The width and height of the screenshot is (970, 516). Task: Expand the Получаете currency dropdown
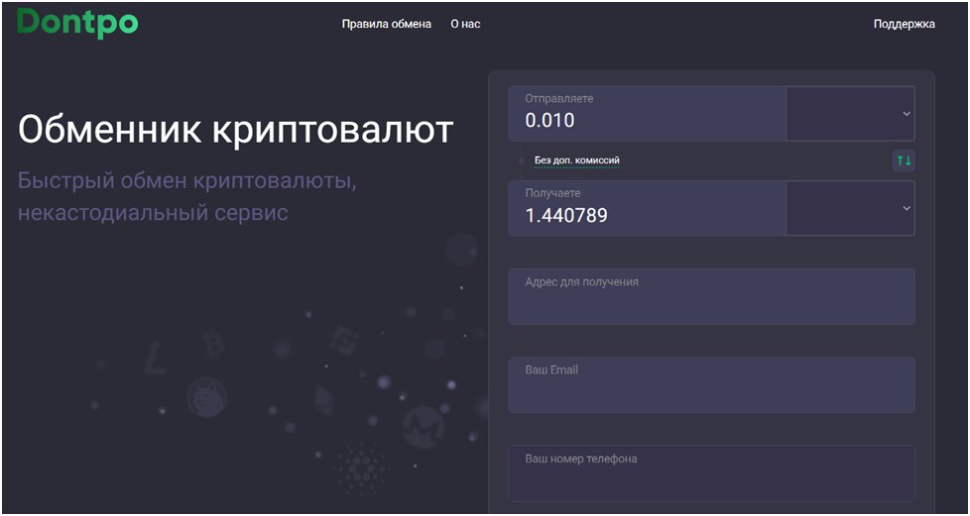pyautogui.click(x=850, y=208)
